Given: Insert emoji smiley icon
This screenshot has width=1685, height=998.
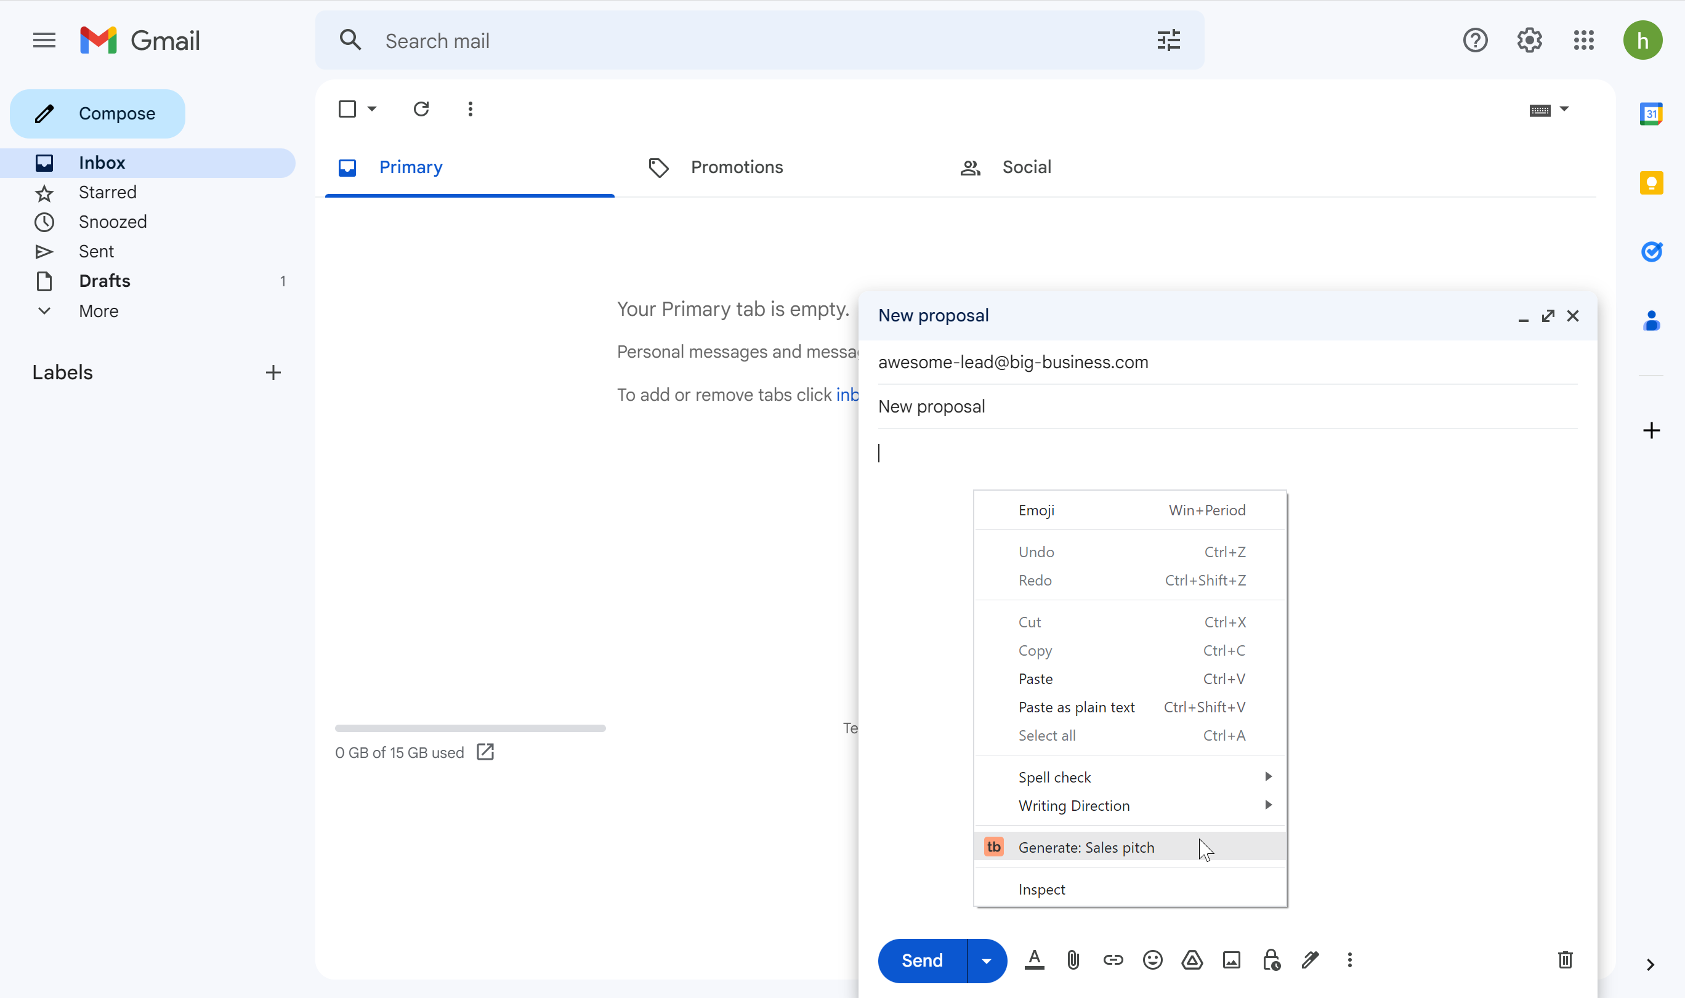Looking at the screenshot, I should [x=1152, y=960].
